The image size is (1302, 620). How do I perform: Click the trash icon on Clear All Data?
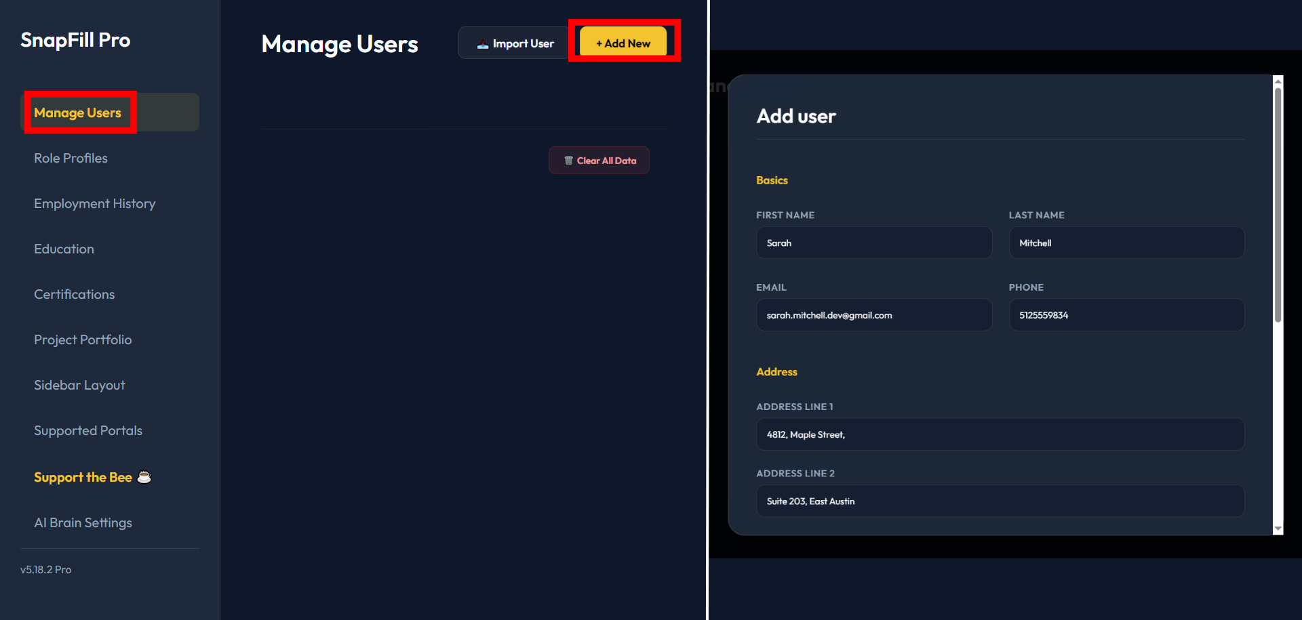(568, 160)
